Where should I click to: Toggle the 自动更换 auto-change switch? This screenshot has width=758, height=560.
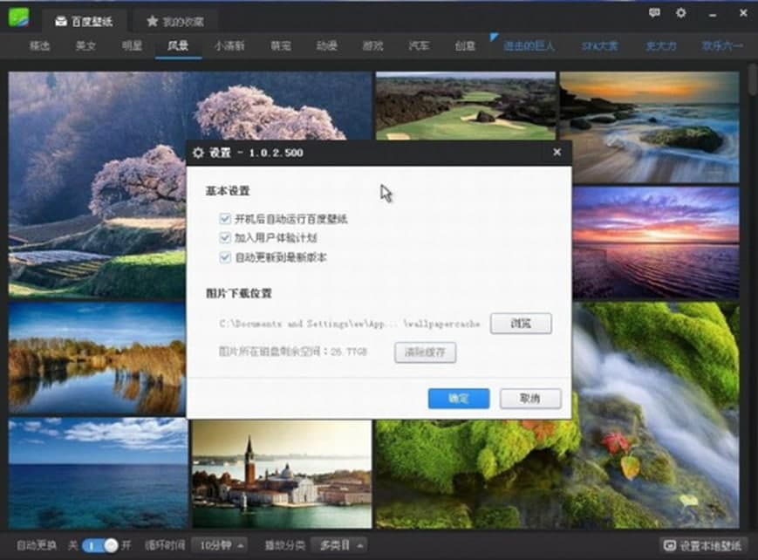click(x=100, y=545)
